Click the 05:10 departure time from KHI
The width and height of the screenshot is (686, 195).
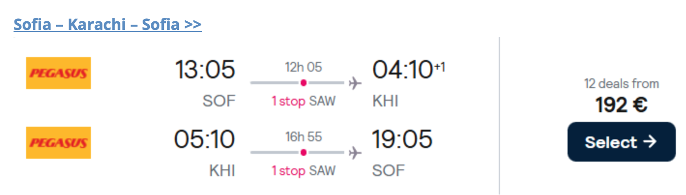pos(205,139)
